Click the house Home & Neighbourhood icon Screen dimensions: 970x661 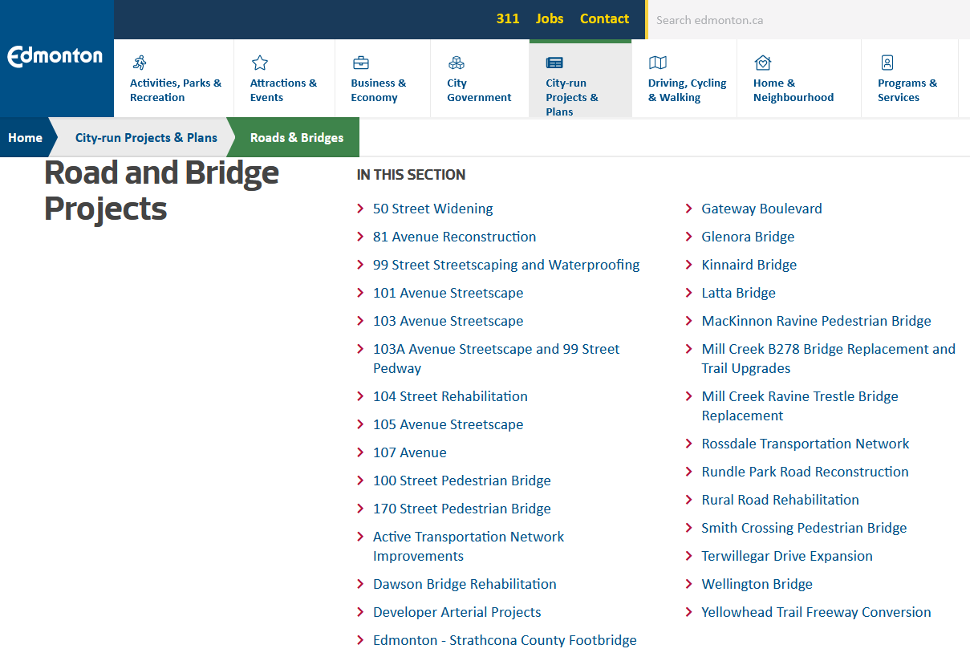coord(763,63)
